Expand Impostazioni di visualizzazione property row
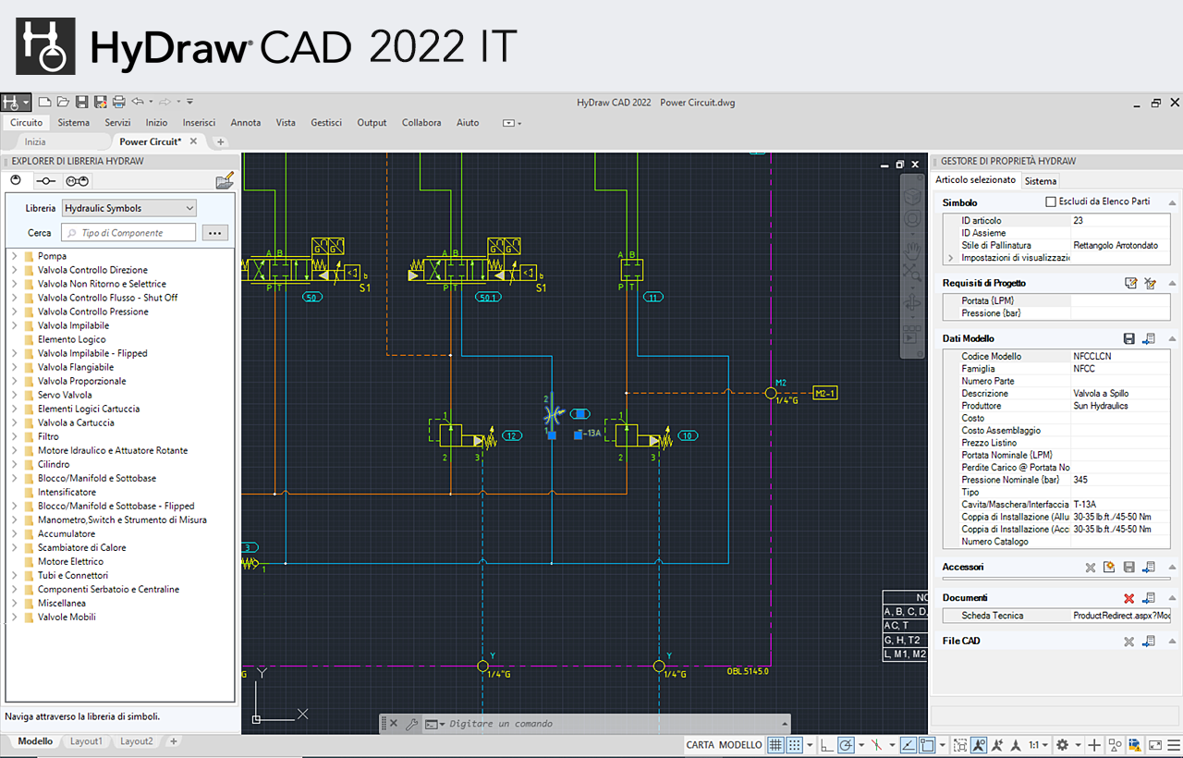1183x758 pixels. tap(950, 258)
